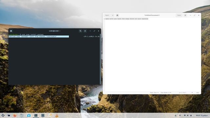This screenshot has width=210, height=118.
Task: Click the Untitled Document 1 title bar
Action: click(x=152, y=15)
